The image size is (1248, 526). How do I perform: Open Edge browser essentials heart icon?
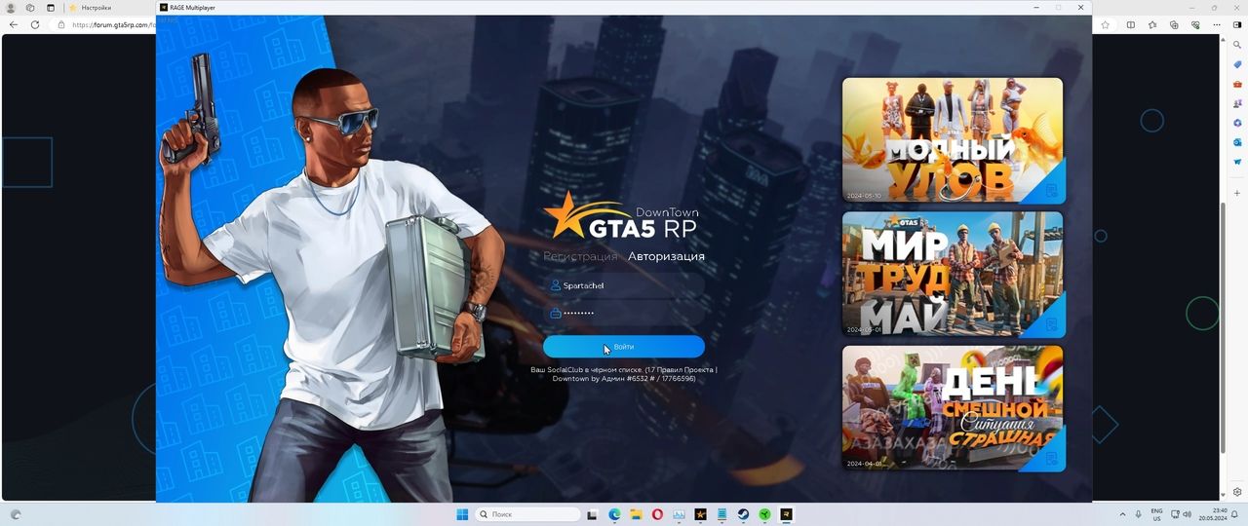click(1195, 24)
